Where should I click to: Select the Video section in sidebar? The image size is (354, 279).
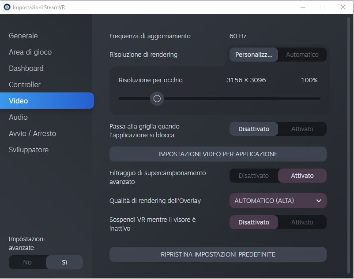[47, 101]
